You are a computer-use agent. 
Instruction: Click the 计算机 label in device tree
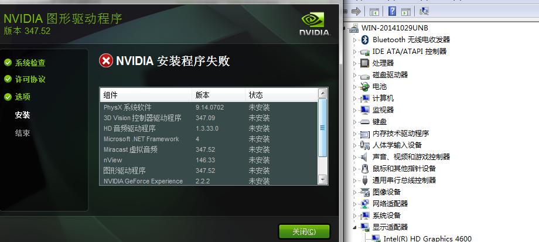click(383, 98)
